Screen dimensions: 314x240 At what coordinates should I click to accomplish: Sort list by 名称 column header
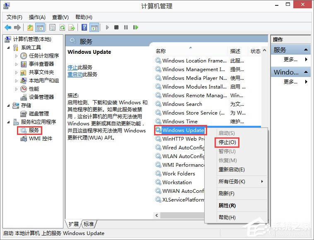click(x=161, y=51)
